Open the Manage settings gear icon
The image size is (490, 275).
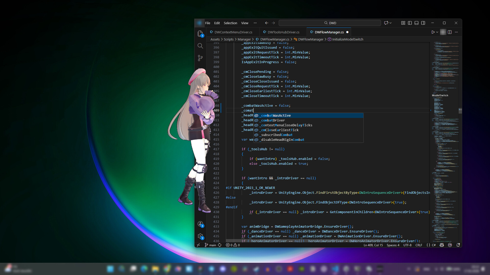(x=200, y=236)
